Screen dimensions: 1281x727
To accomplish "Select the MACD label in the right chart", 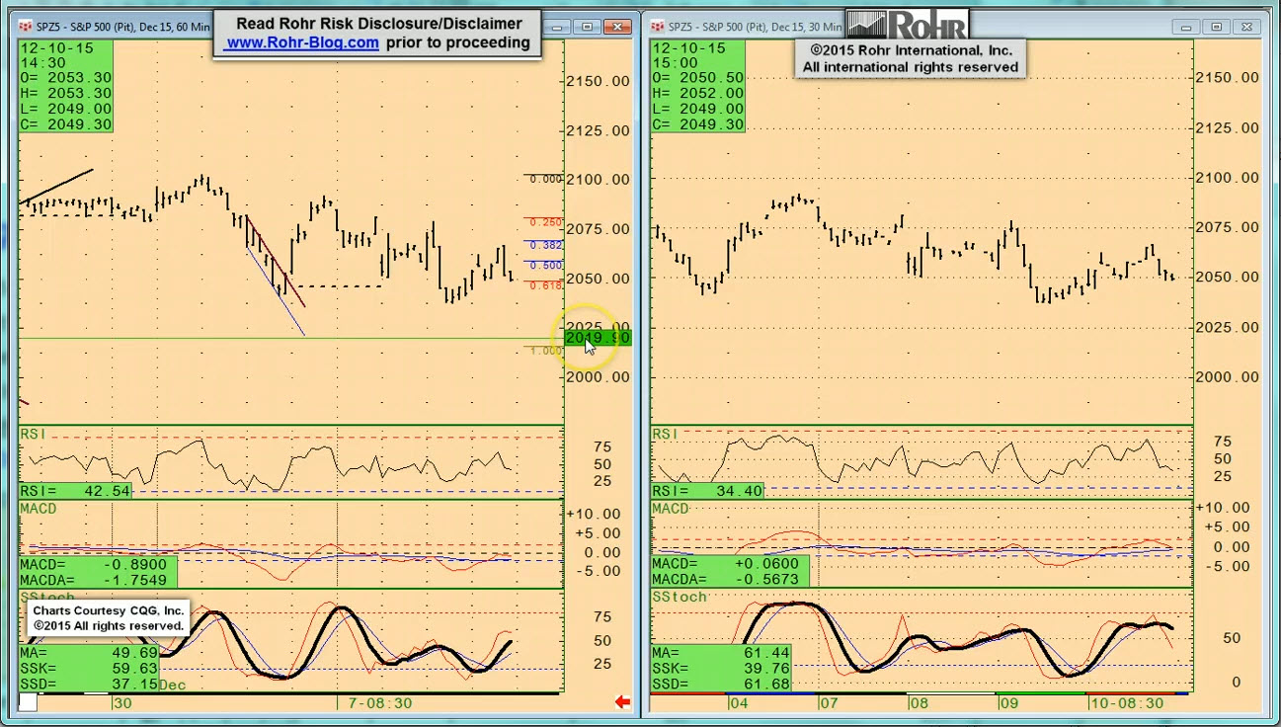I will tap(671, 509).
